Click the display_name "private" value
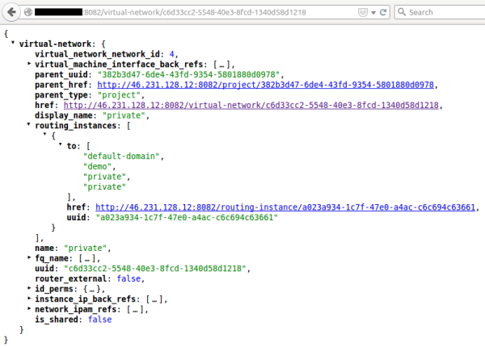 coord(124,115)
